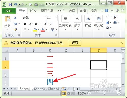Click the Copy icon
This screenshot has height=98, width=127.
[15, 23]
